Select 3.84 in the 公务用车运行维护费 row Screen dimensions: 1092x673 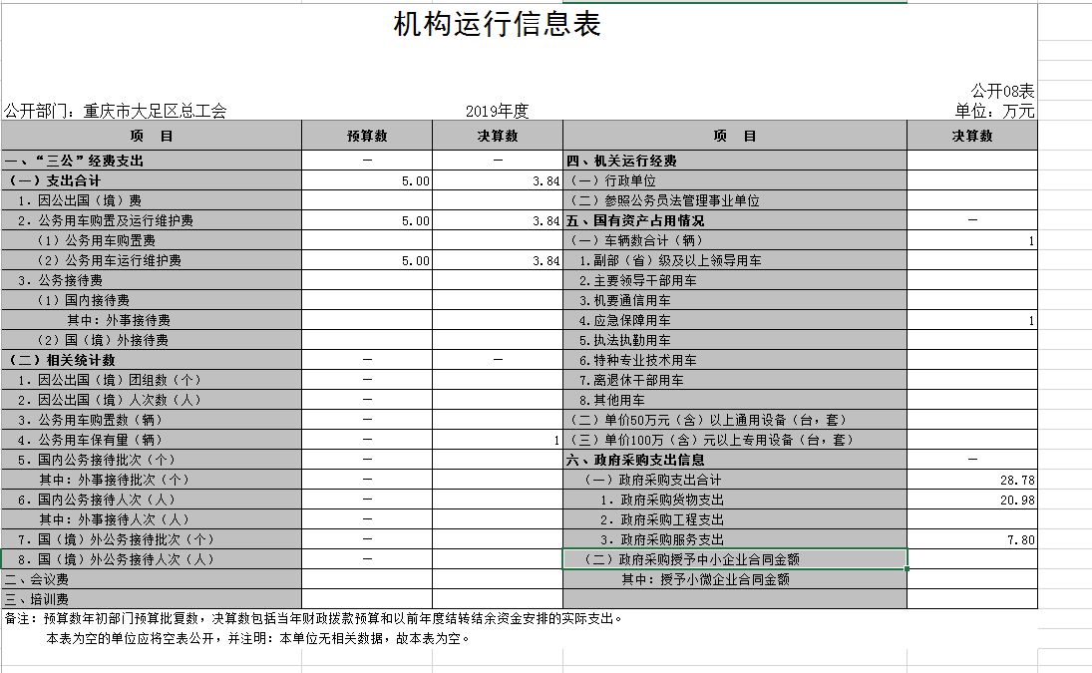pos(498,260)
